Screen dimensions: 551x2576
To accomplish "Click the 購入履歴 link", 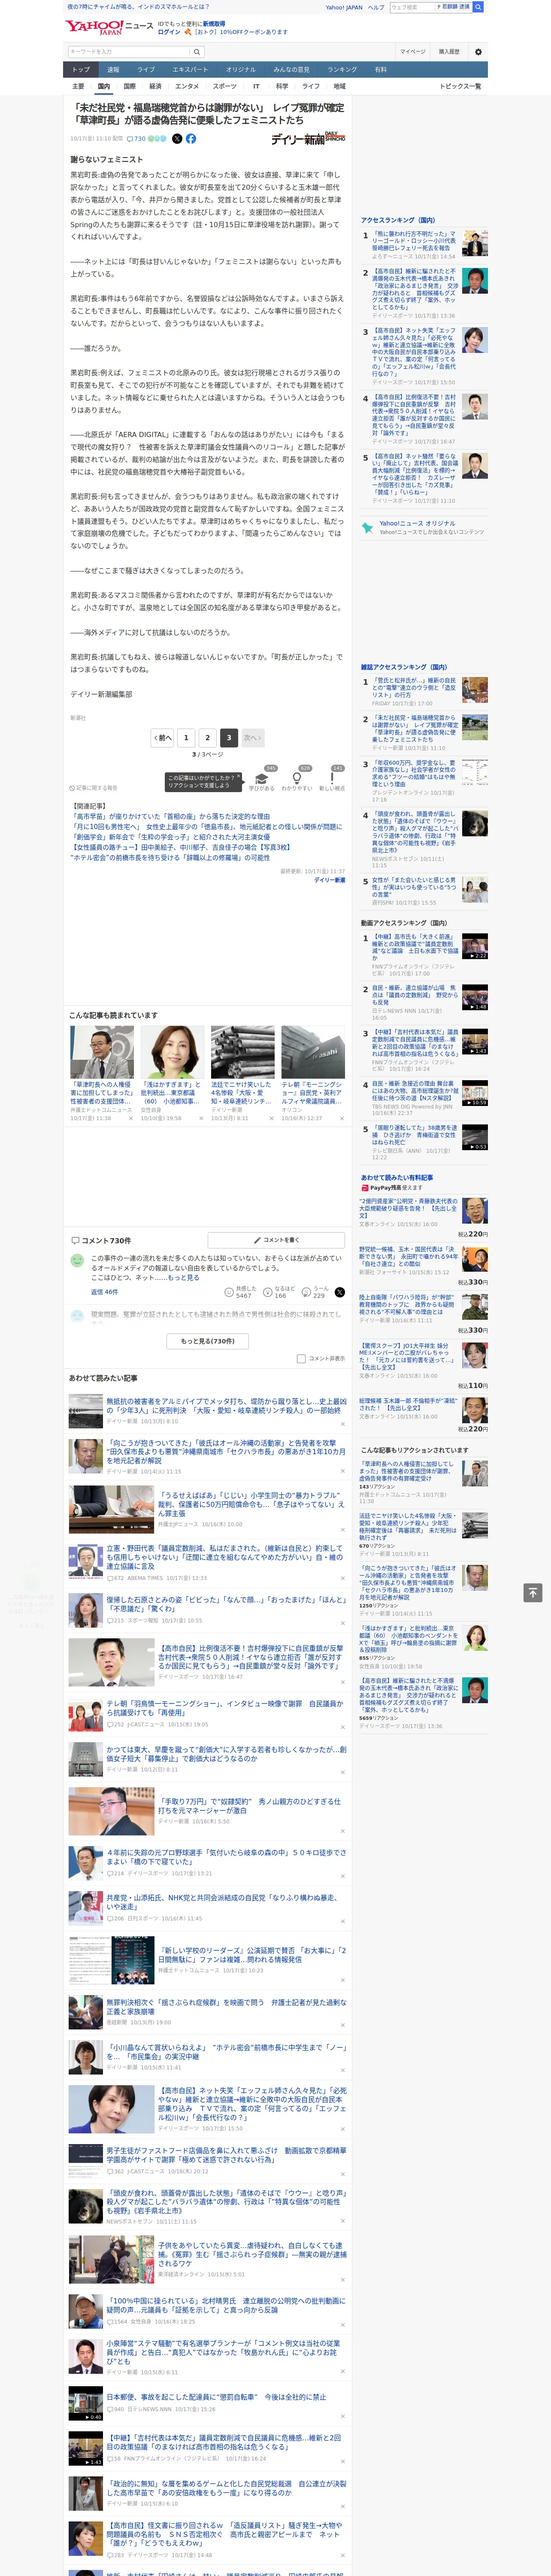I will point(449,51).
